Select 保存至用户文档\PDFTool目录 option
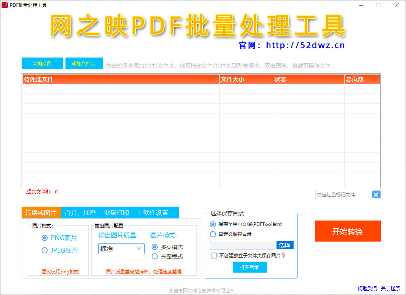The image size is (406, 295). click(213, 224)
